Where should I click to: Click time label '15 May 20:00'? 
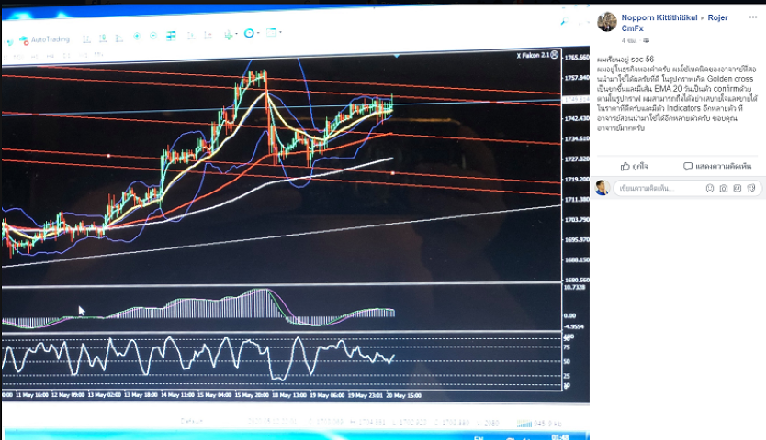pyautogui.click(x=252, y=395)
